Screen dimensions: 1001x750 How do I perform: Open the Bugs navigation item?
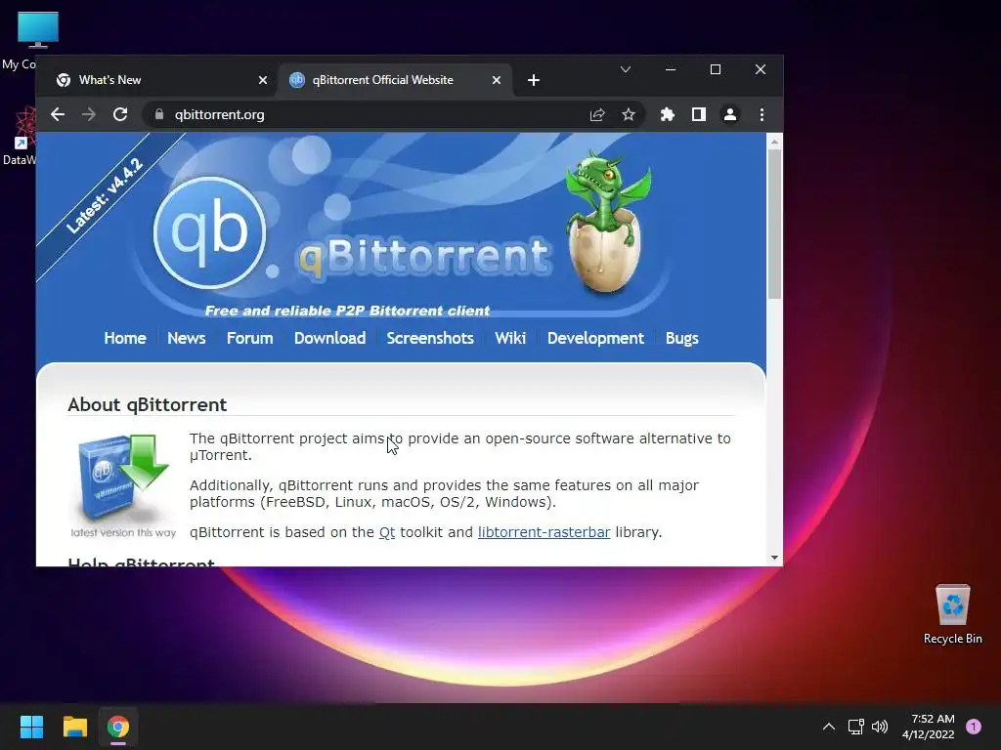[x=681, y=338]
